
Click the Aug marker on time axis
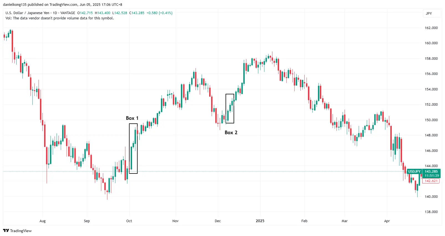tap(42, 221)
